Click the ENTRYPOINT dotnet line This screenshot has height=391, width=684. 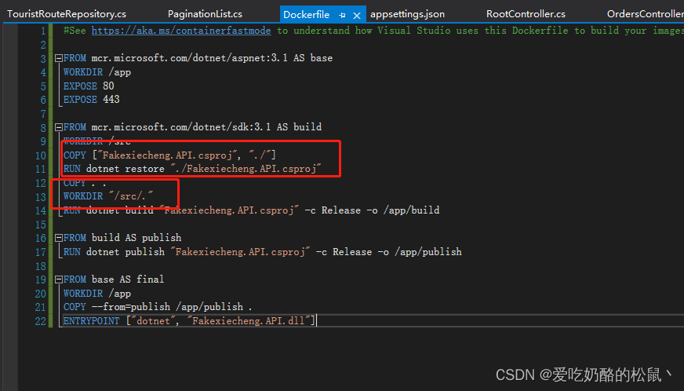[x=189, y=321]
